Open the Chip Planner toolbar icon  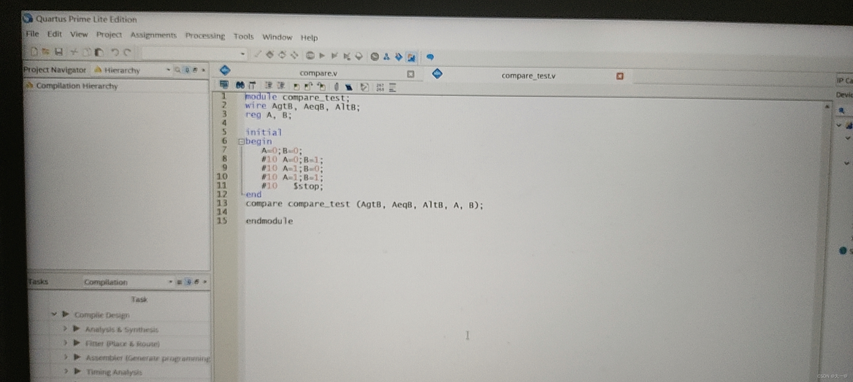[x=294, y=55]
